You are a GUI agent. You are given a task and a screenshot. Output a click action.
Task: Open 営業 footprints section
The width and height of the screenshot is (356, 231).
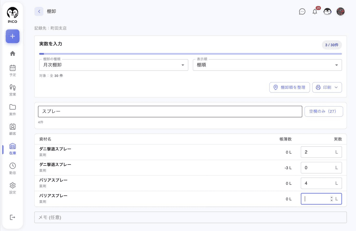(13, 90)
